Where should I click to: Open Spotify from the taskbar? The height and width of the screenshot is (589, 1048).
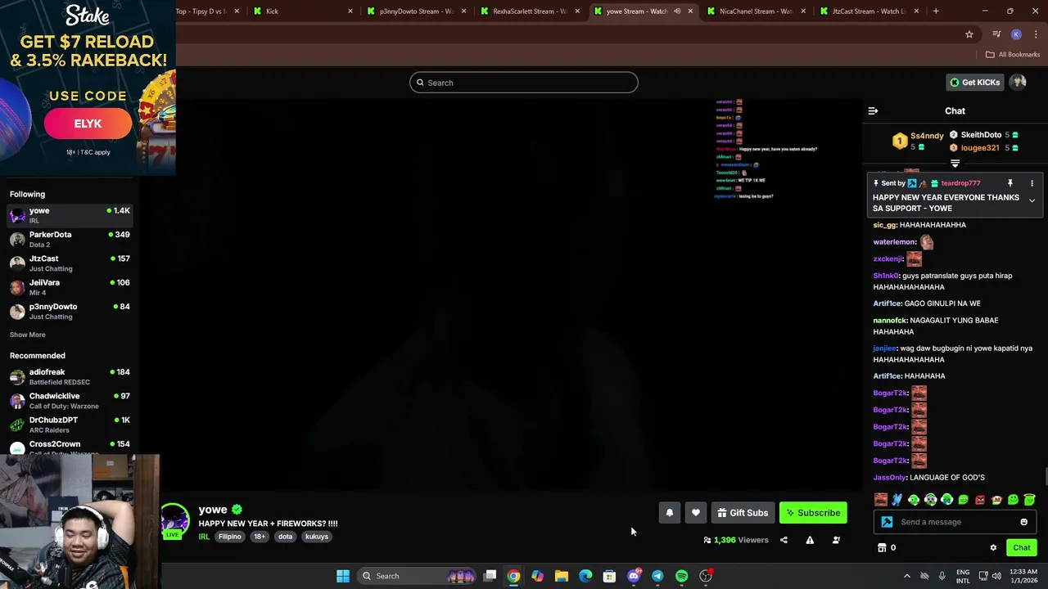(681, 576)
